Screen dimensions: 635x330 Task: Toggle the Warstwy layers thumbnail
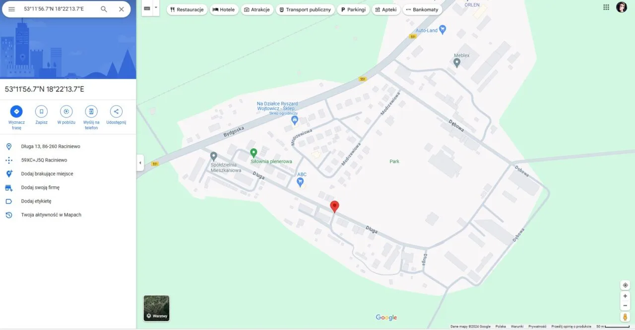click(156, 308)
